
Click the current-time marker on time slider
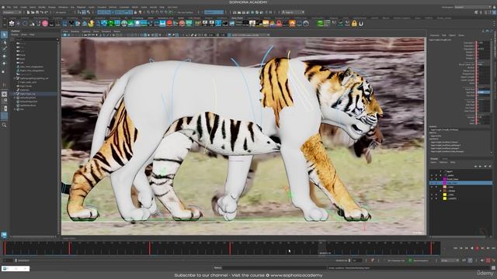[321, 248]
